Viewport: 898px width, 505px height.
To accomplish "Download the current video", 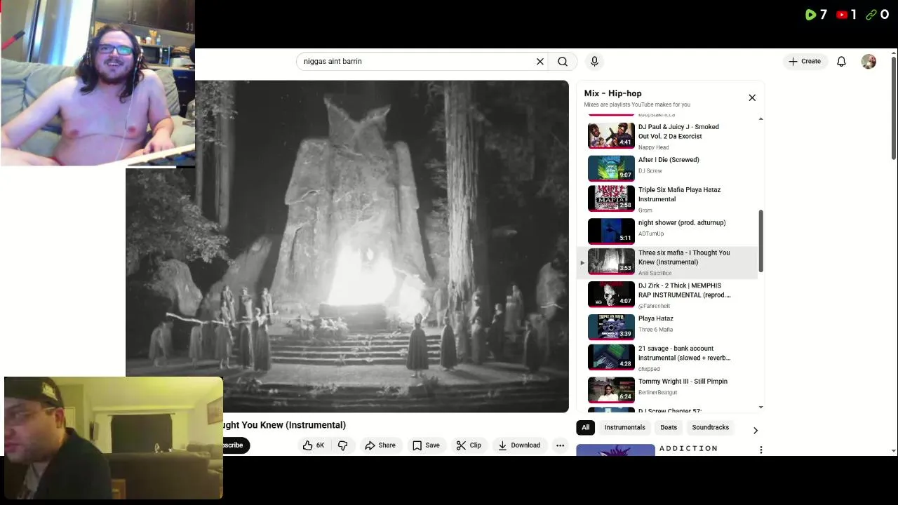I will [x=519, y=445].
